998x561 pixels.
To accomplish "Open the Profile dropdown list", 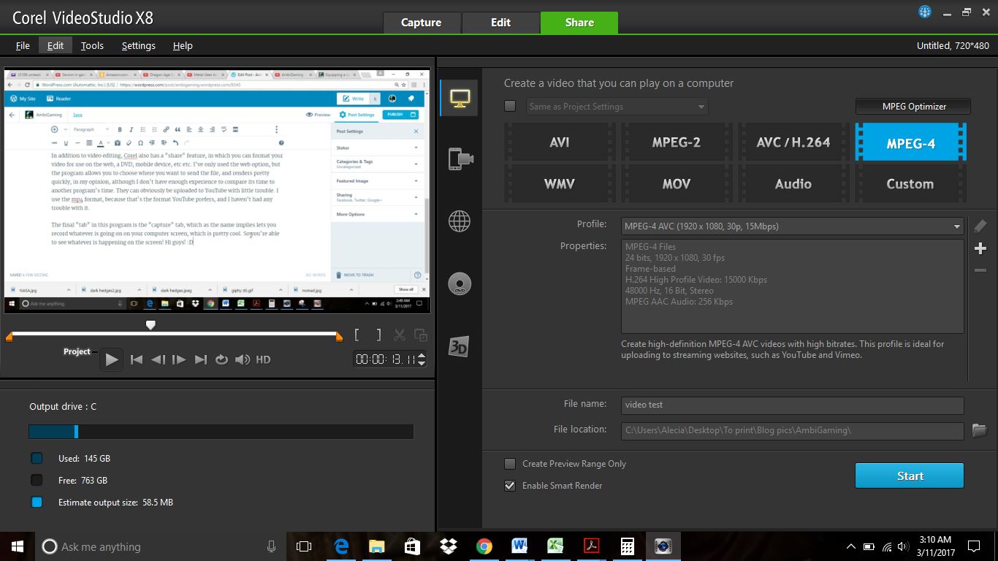I will [x=957, y=226].
